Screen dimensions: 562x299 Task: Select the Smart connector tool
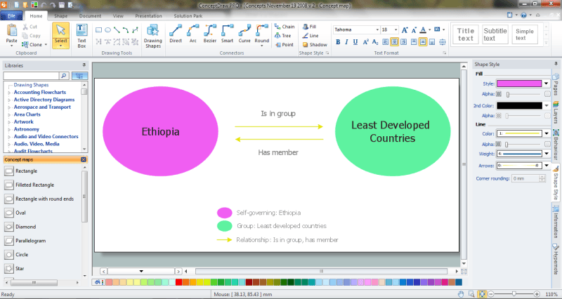[227, 34]
